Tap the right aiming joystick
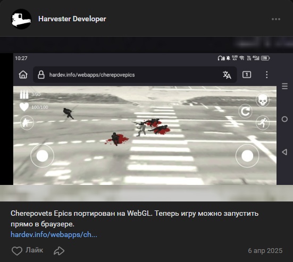The height and width of the screenshot is (262, 293). pos(247,156)
